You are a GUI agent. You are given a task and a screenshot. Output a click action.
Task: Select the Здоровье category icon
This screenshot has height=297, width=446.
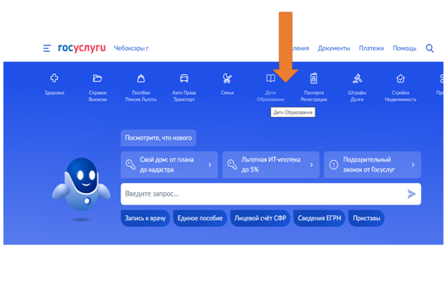pos(54,78)
